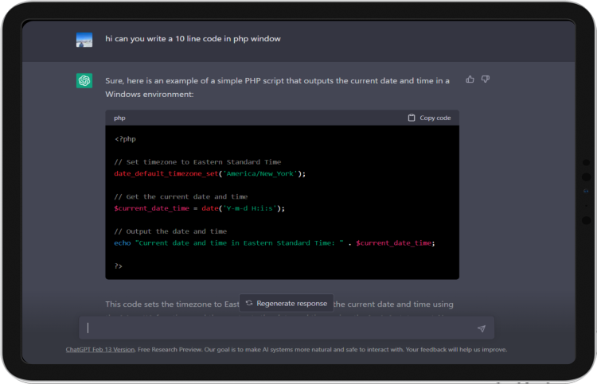Click the opening <?php tag line
This screenshot has height=384, width=597.
click(123, 139)
